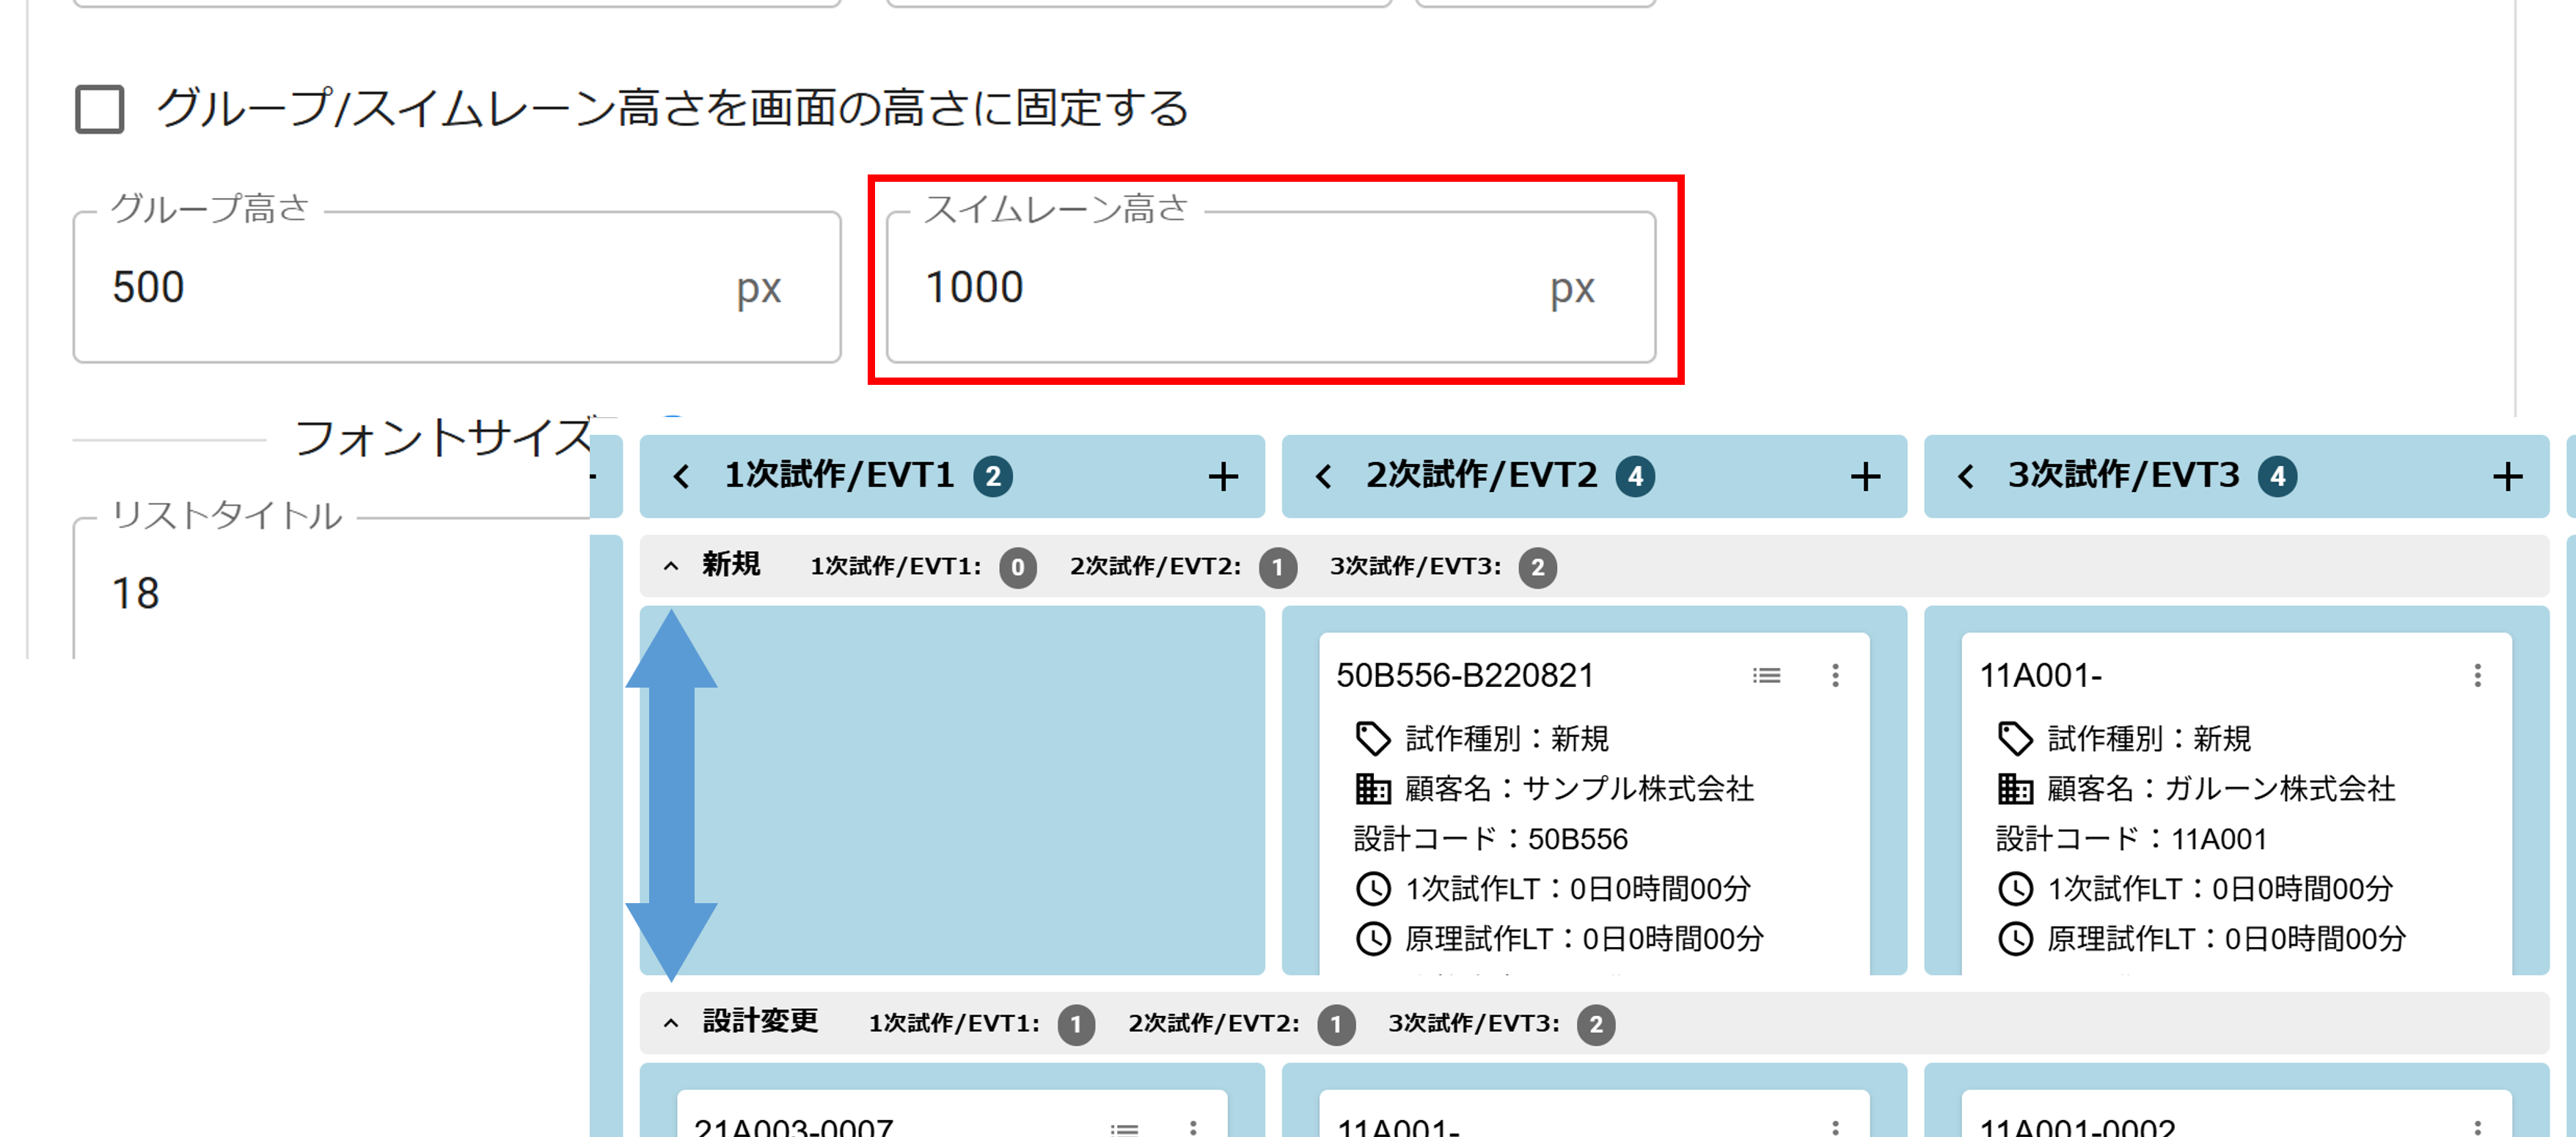Collapse the 1次試作/EVT1 column chevron
The image size is (2576, 1137).
pyautogui.click(x=682, y=476)
